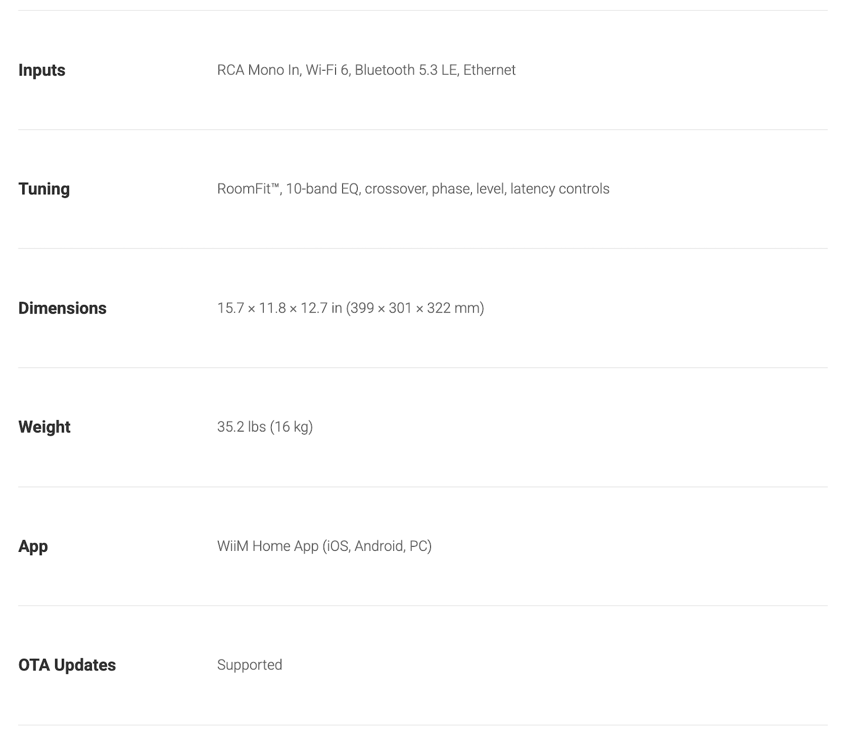Screen dimensions: 849x745
Task: Click the Supported value for OTA Updates
Action: click(249, 665)
